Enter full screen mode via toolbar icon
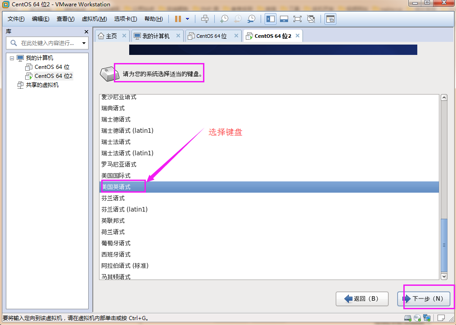This screenshot has height=325, width=456. coord(297,19)
